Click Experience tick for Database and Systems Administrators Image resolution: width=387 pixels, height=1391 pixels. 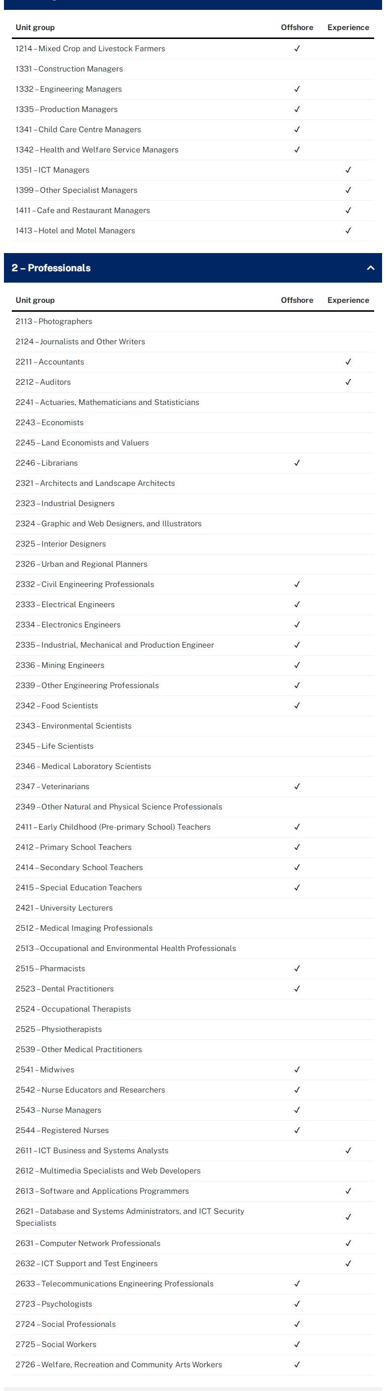(348, 1216)
